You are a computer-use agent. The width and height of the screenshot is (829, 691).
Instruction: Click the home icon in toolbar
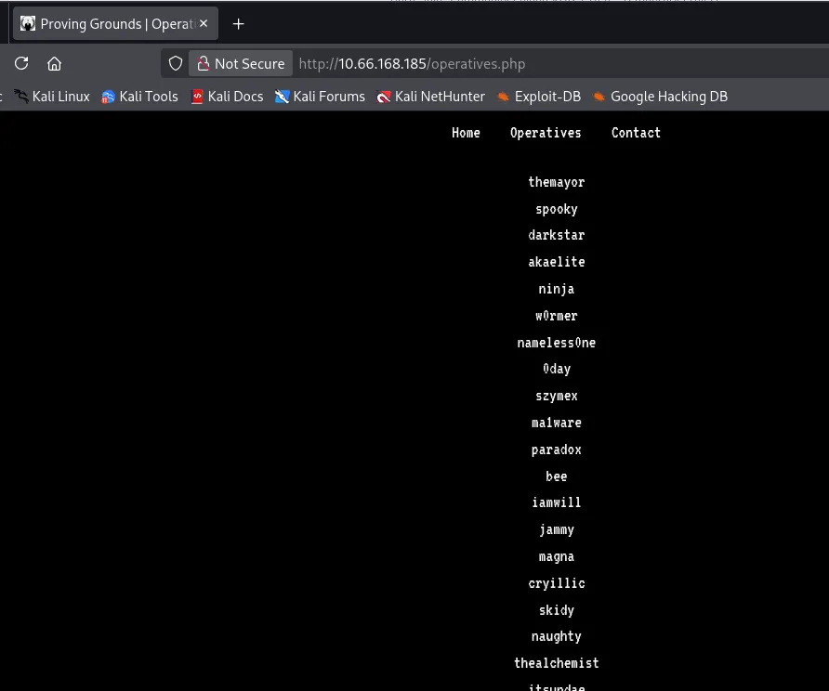(55, 63)
